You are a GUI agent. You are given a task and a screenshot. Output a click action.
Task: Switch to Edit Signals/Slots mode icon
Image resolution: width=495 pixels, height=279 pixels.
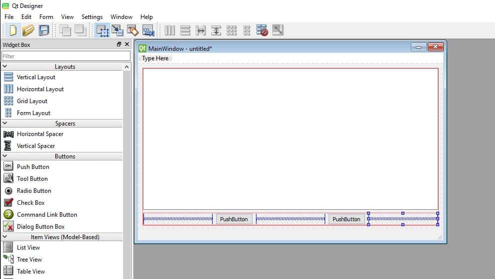click(118, 30)
